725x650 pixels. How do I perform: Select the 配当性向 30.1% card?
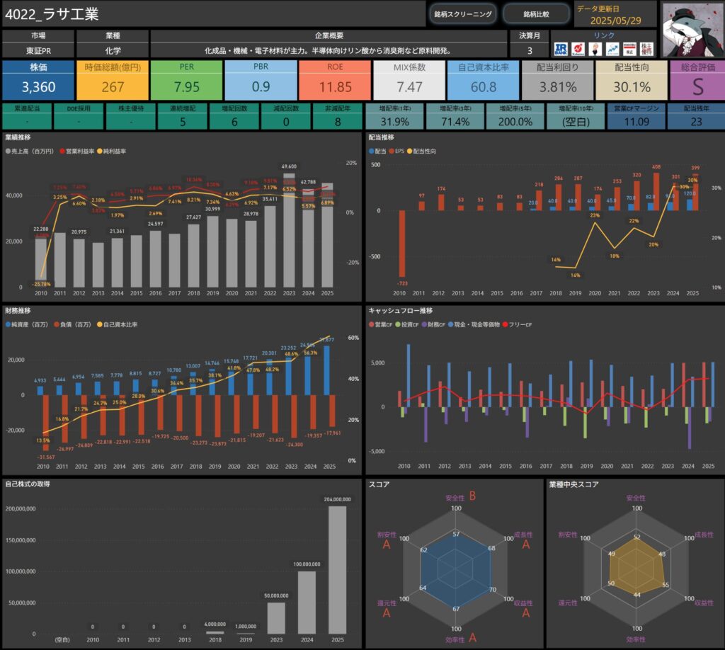click(632, 80)
